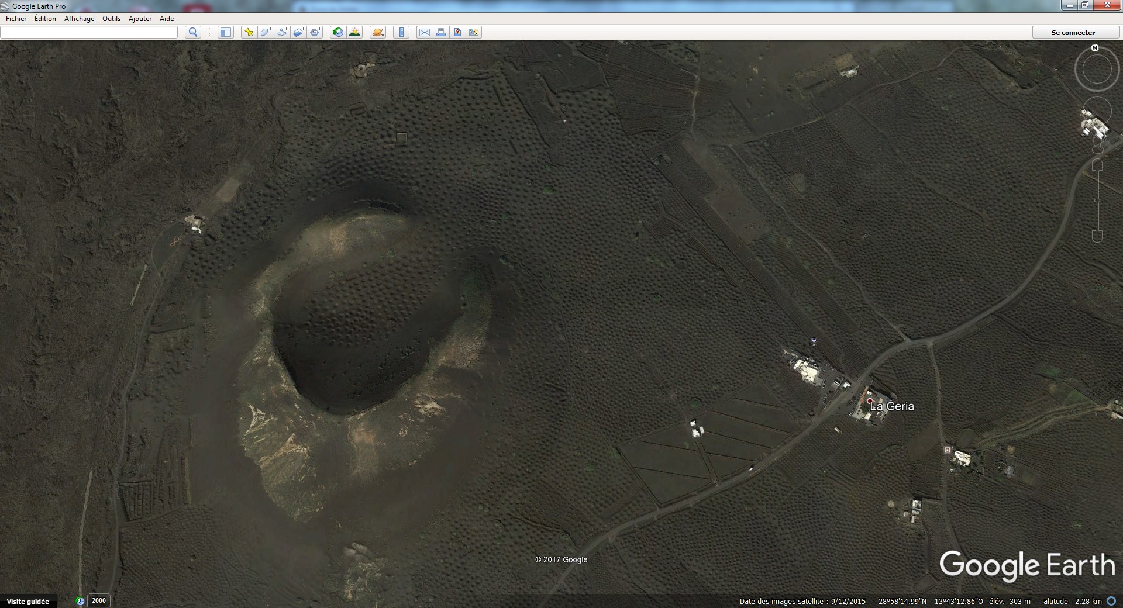Select the add path tool
Viewport: 1123px width, 608px height.
pos(282,32)
